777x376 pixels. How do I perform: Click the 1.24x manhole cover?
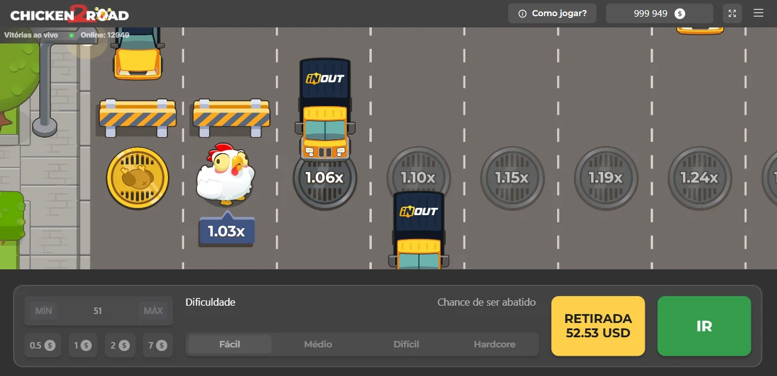click(x=700, y=178)
